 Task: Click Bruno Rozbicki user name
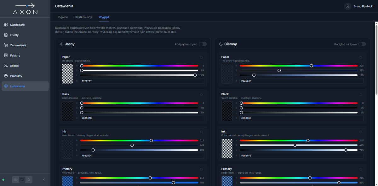[x=364, y=6]
